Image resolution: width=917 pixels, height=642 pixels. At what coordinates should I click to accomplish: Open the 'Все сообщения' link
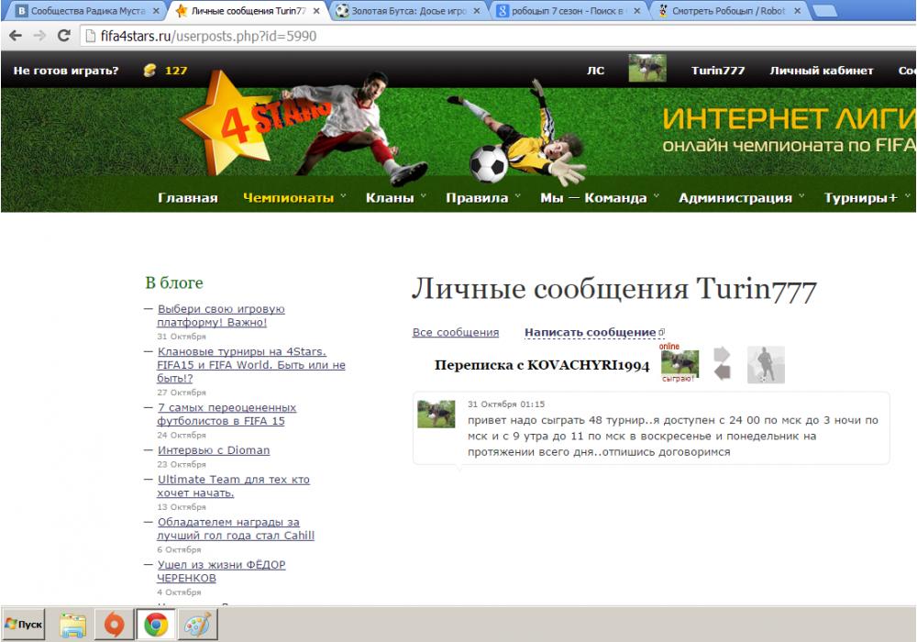pos(456,332)
